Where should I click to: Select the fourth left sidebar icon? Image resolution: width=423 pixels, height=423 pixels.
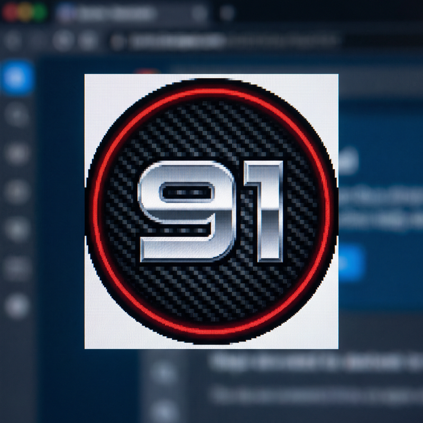[x=17, y=191]
